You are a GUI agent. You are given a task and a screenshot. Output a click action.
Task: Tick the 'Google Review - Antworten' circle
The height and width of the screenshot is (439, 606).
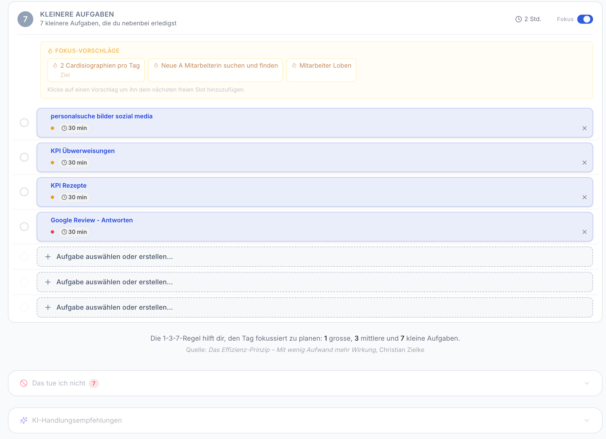tap(24, 227)
